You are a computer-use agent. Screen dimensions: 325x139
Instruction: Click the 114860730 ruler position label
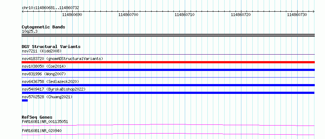297,15
